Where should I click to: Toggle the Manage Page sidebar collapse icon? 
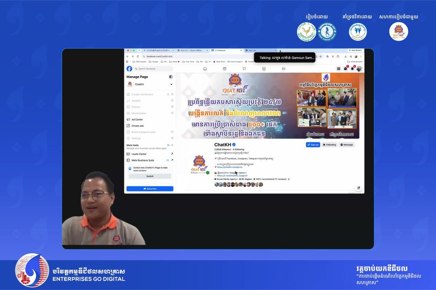[x=171, y=77]
